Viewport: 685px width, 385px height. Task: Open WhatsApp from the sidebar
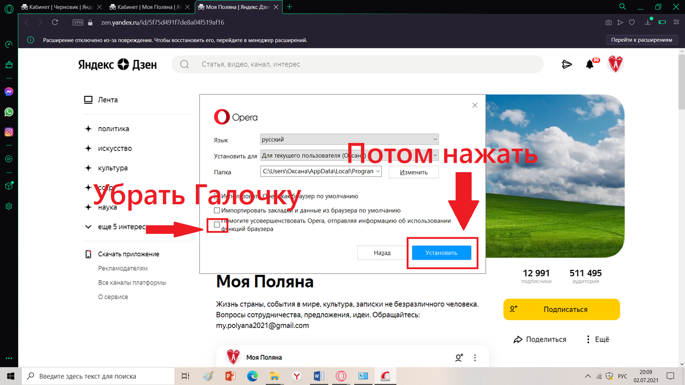[x=9, y=112]
